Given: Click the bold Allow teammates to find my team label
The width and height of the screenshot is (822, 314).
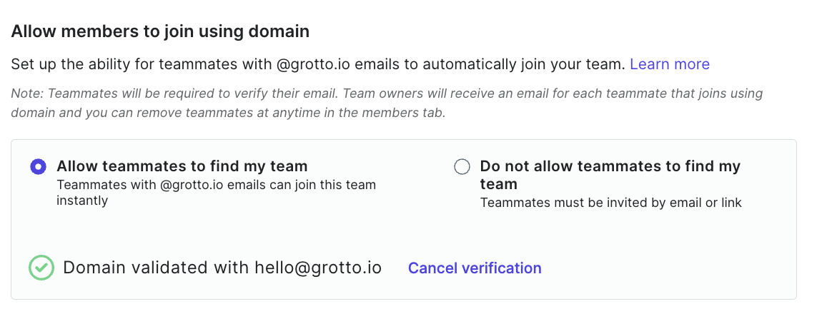Looking at the screenshot, I should (x=182, y=166).
